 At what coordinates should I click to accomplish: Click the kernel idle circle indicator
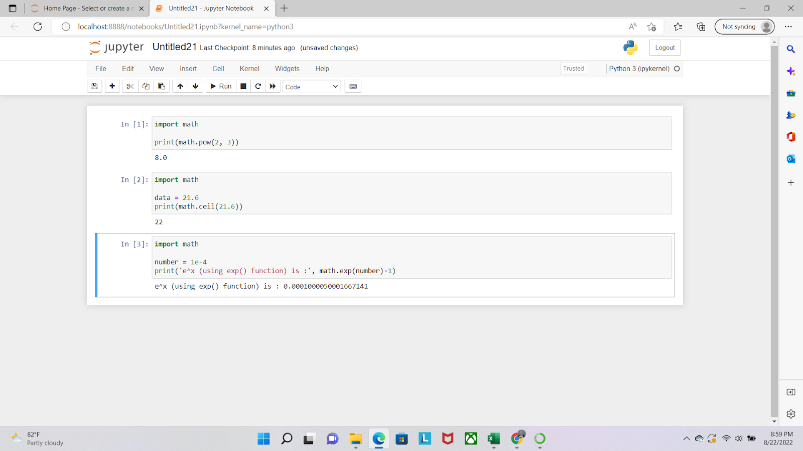(x=677, y=69)
